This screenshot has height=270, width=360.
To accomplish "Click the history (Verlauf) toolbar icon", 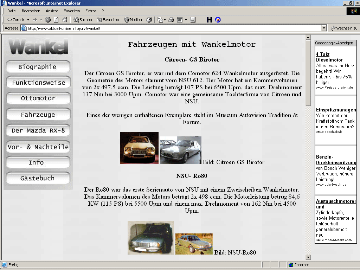I will (149, 20).
